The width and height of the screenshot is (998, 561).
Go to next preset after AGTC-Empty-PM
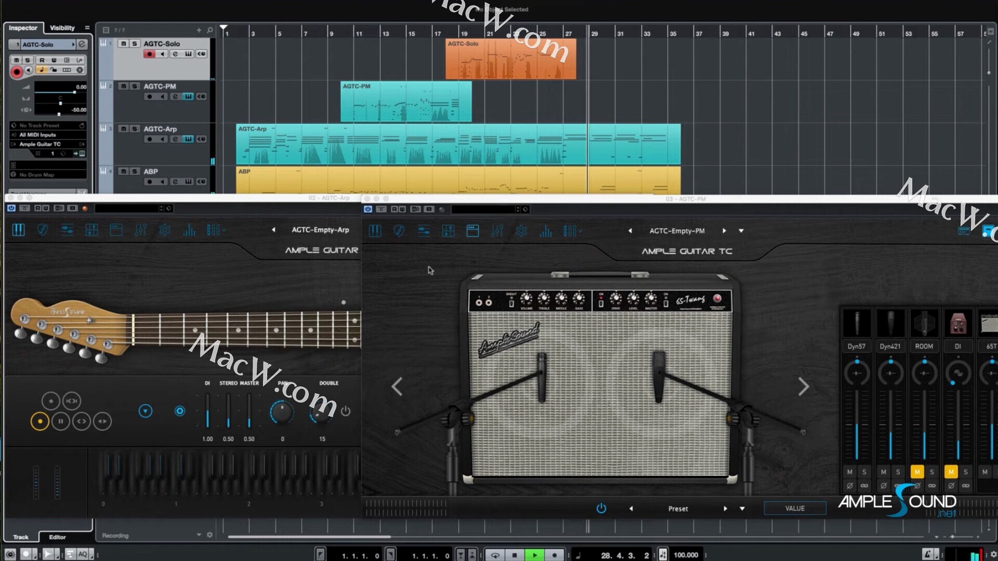coord(724,231)
